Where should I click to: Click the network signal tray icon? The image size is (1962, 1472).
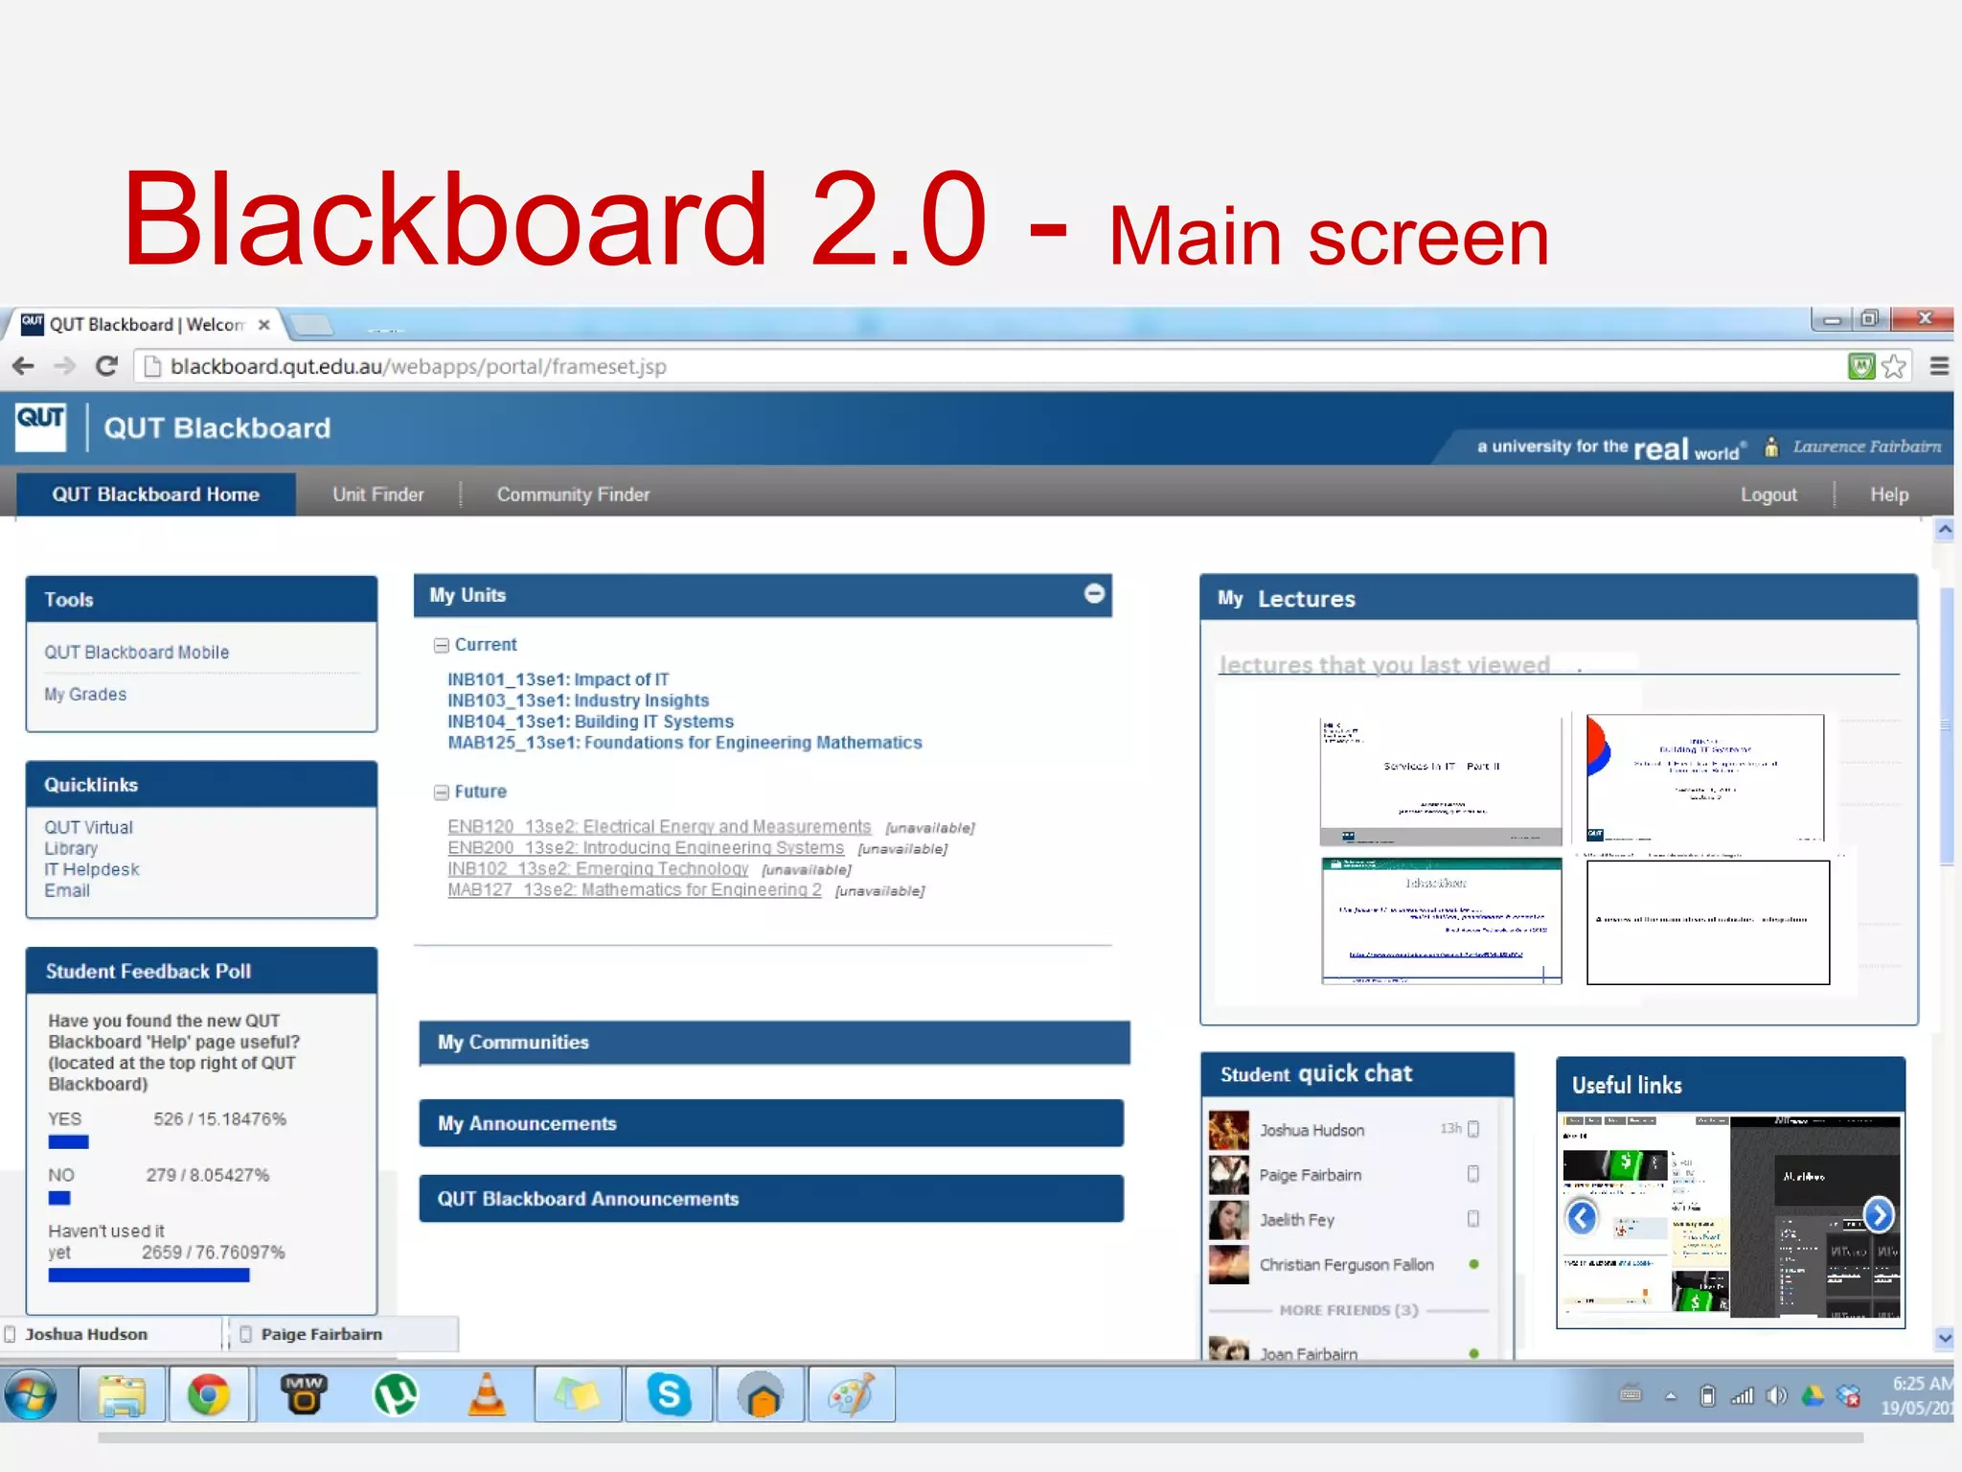(1742, 1395)
